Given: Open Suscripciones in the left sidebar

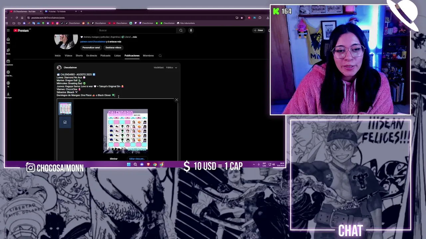Looking at the screenshot, I should tap(8, 62).
